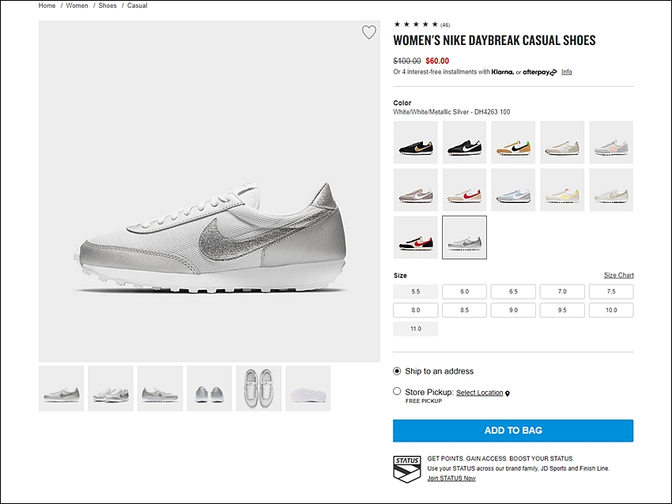
Task: Click the product title Women's Nike Daybreak
Action: point(494,40)
